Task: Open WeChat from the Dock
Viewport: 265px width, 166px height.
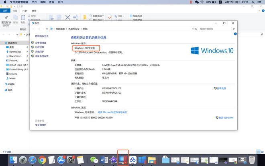Action: point(94,160)
